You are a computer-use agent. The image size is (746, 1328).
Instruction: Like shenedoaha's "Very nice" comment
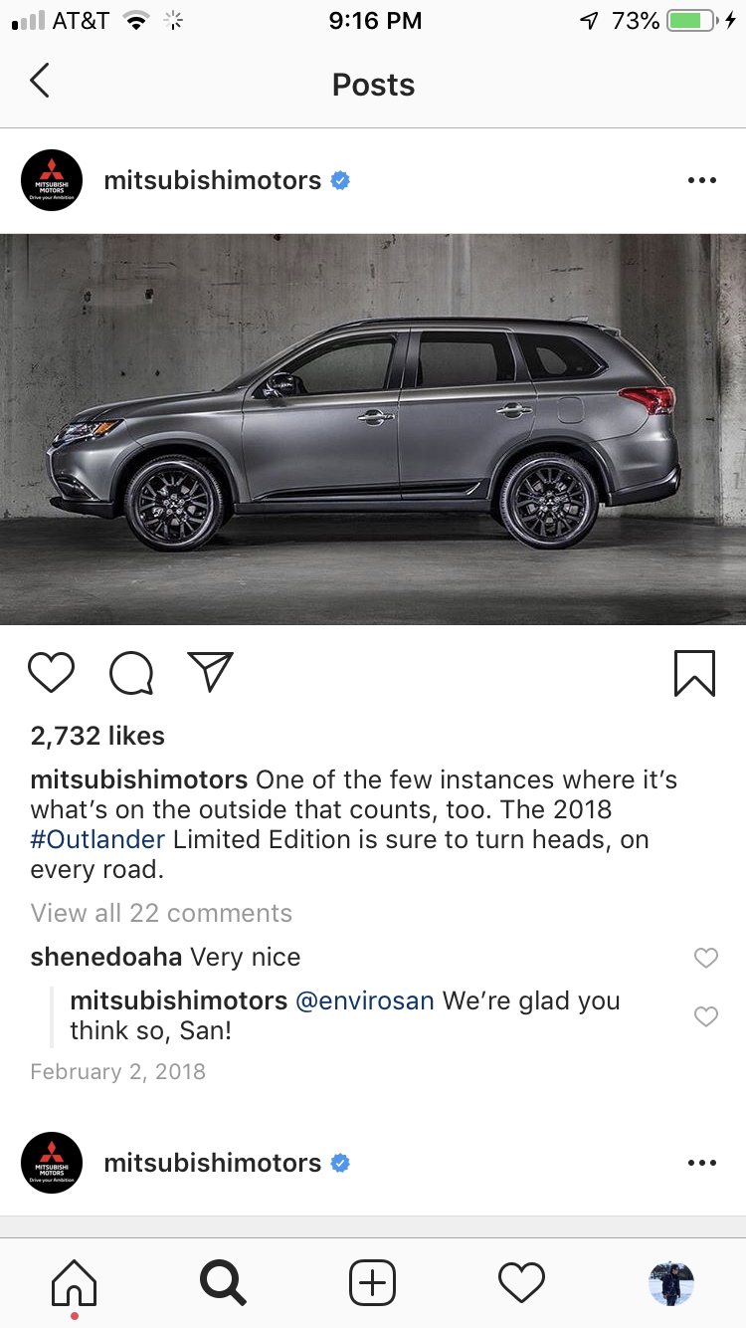pos(705,958)
